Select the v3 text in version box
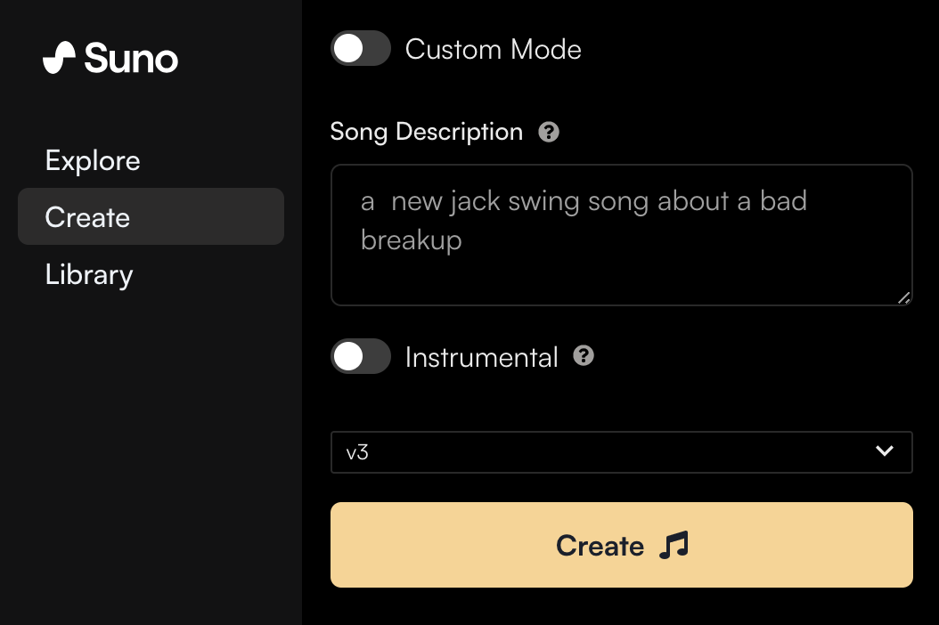Screen dimensions: 939x625 (357, 452)
